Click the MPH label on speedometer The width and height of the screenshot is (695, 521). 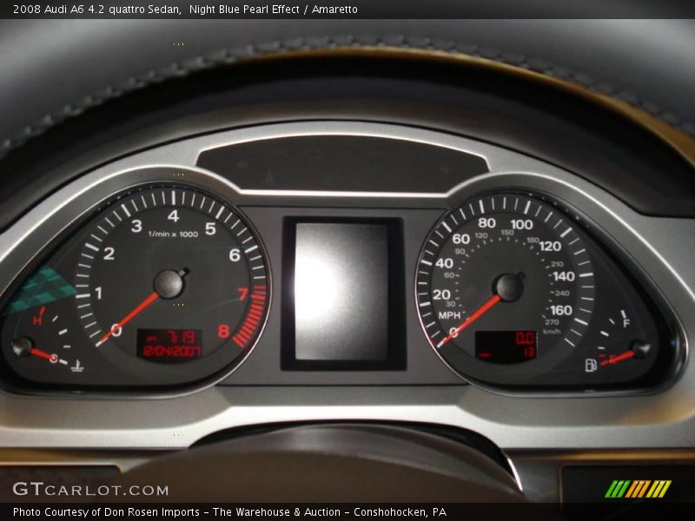pos(449,315)
